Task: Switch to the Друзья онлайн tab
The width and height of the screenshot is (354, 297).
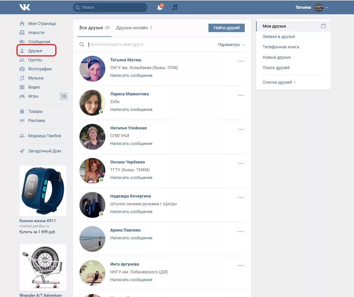Action: click(134, 28)
